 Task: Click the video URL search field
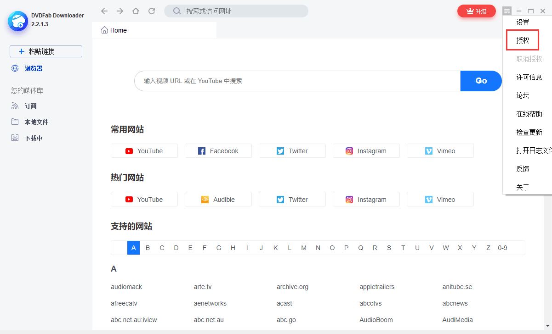pyautogui.click(x=297, y=81)
